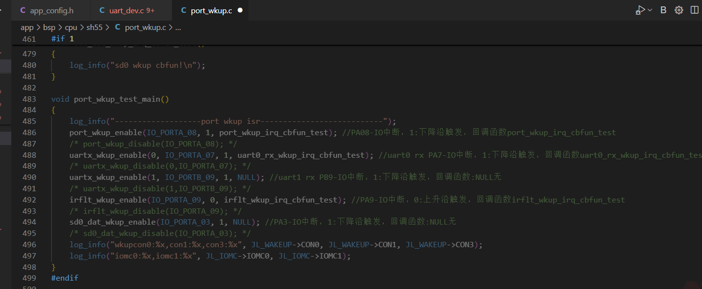Place the cursor on port_wkup_test_main function name
Screen dimensions: 702x289
click(x=117, y=99)
